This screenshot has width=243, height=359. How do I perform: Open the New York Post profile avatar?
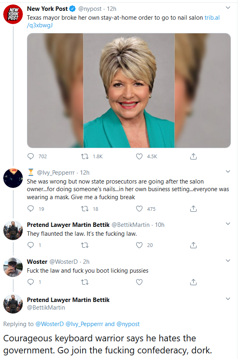[13, 14]
